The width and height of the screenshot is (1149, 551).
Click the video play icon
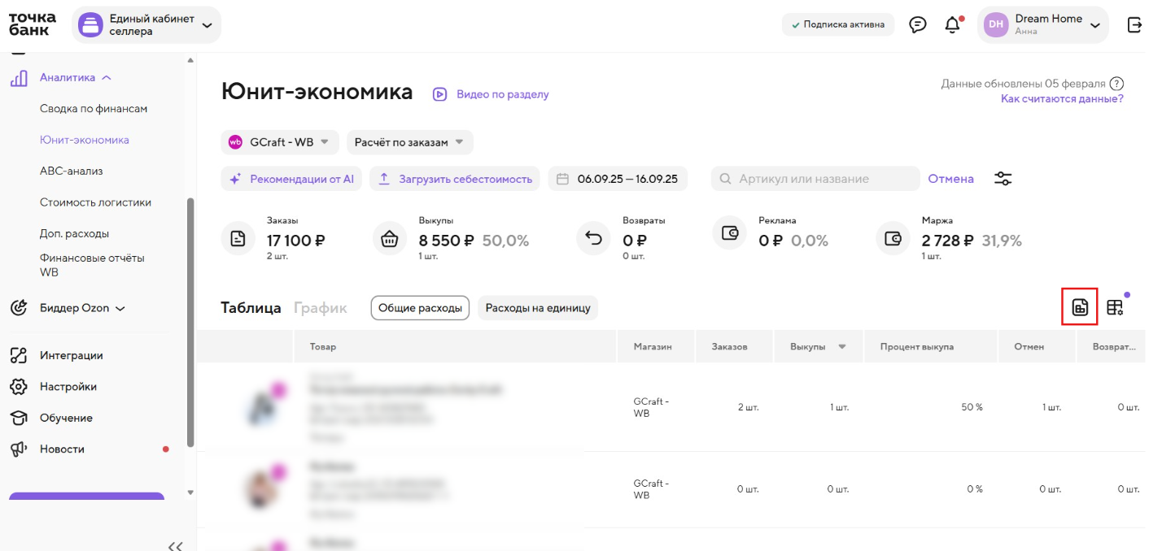(x=439, y=94)
